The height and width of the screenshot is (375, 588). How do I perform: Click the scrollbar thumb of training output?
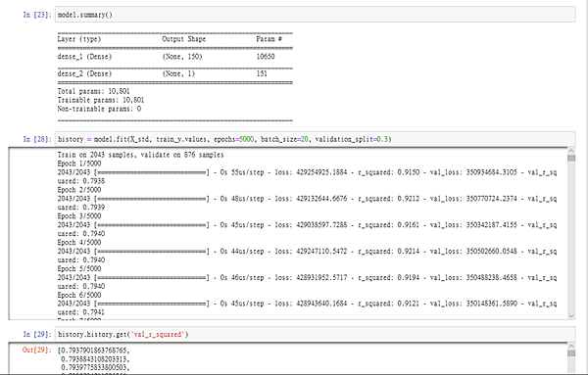571,158
